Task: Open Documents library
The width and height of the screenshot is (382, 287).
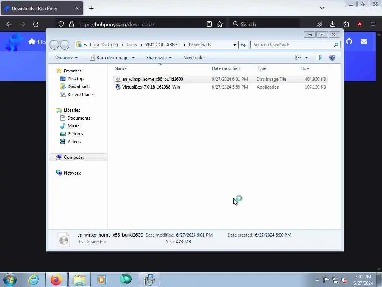Action: tap(79, 118)
